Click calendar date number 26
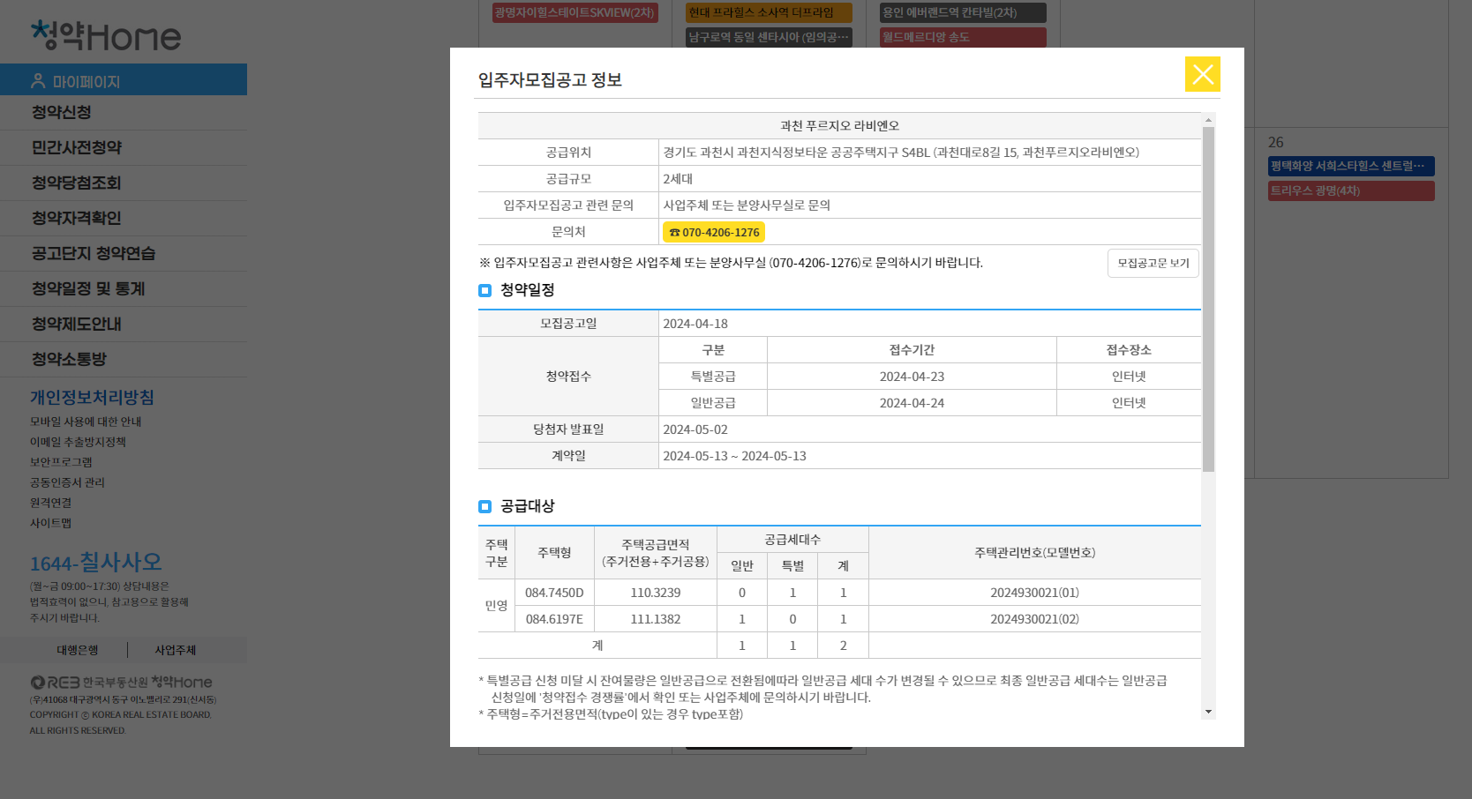Viewport: 1472px width, 799px height. (x=1276, y=142)
